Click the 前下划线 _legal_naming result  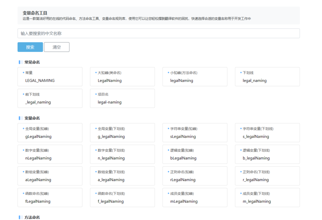50,98
